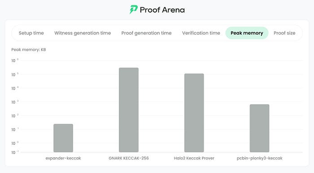
Task: Click the green Proof Arena lightning logo
Action: (x=133, y=9)
